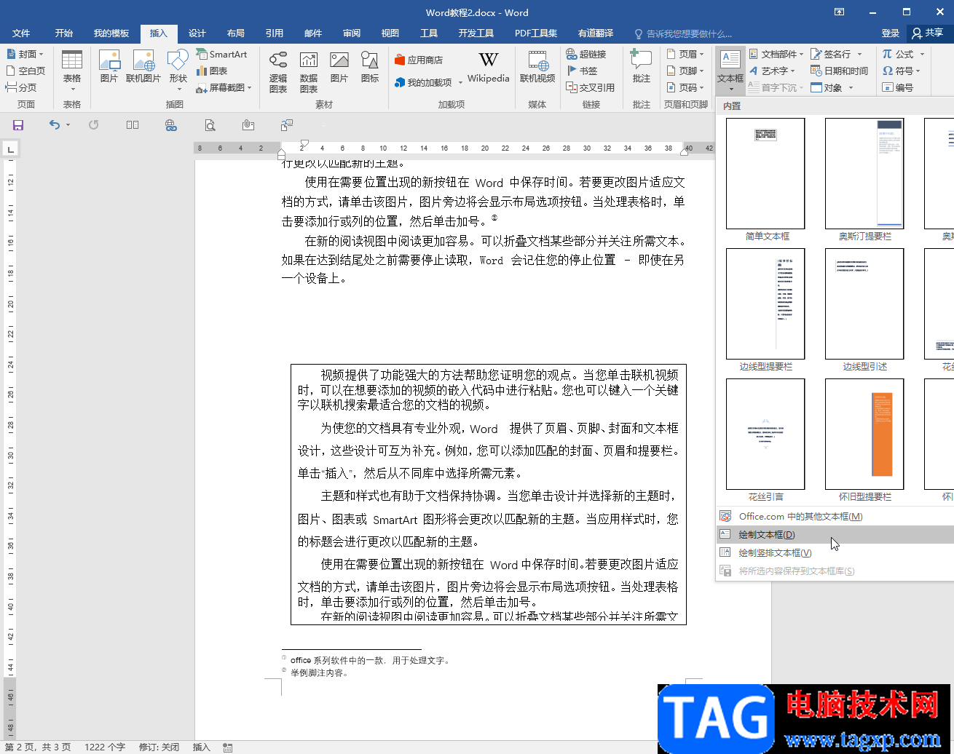Click the ruler tab-stop selector corner
The image size is (954, 754).
click(x=10, y=150)
